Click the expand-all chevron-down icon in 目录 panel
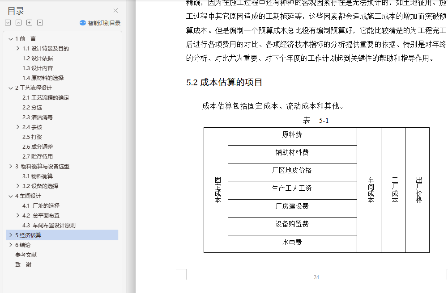The image size is (448, 293). tap(8, 22)
